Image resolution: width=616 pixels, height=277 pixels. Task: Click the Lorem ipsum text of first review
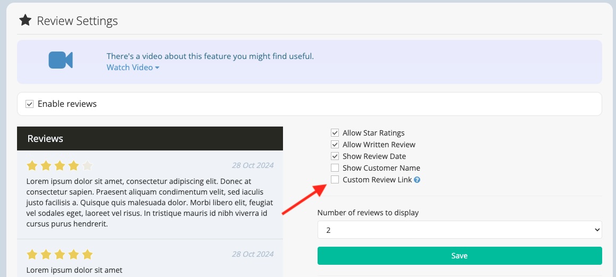[x=149, y=203]
